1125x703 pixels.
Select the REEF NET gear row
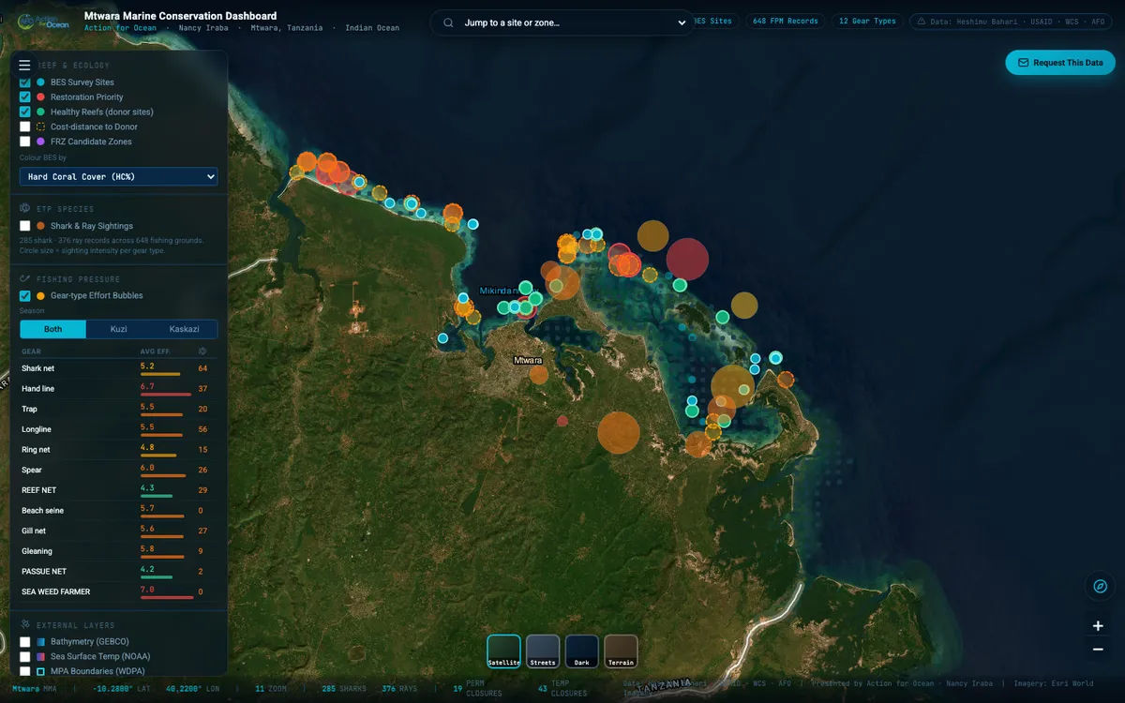[x=118, y=490]
